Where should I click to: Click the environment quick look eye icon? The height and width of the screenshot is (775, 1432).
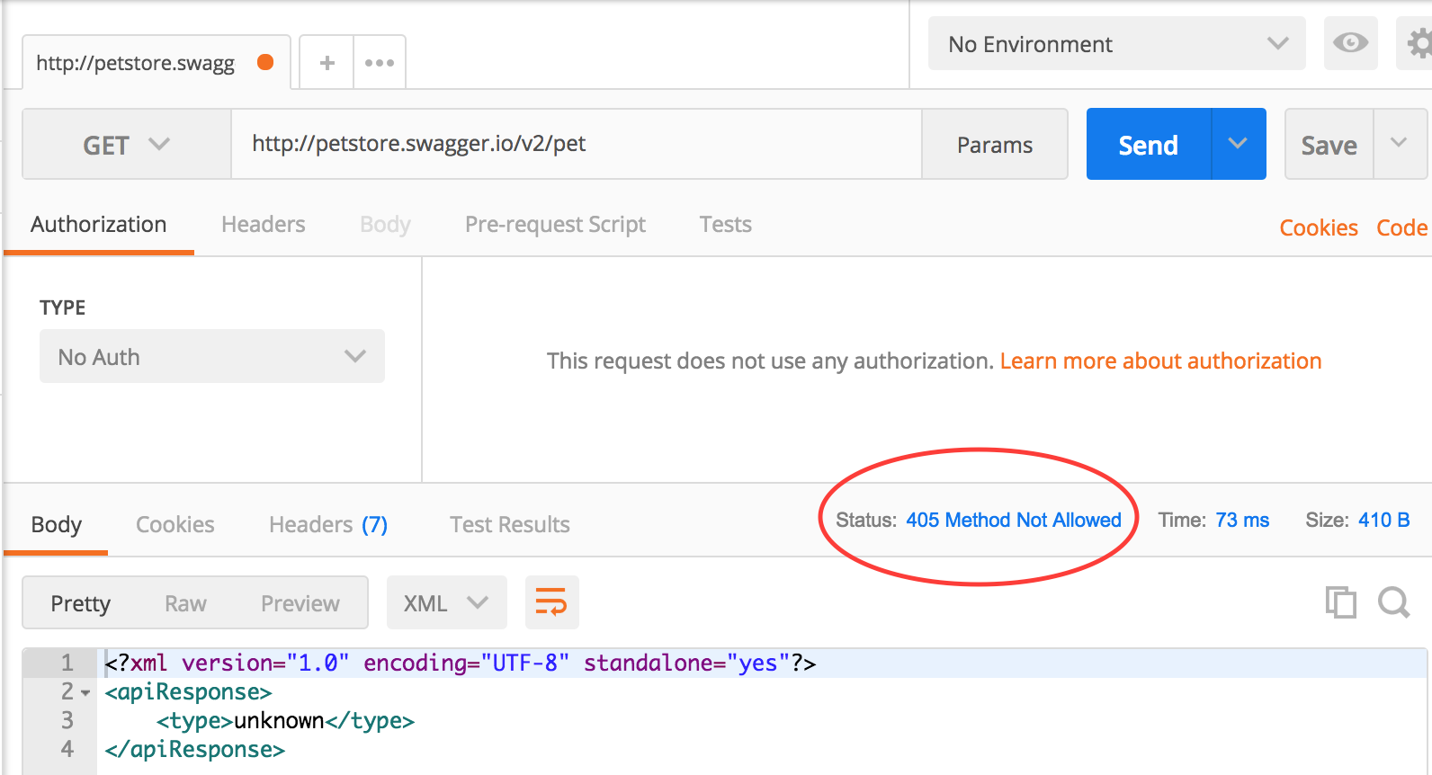[x=1350, y=43]
